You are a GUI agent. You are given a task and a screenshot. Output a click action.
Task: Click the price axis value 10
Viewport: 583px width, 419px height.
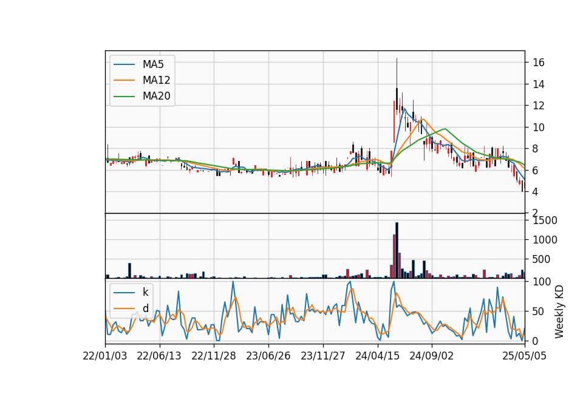[x=539, y=128]
